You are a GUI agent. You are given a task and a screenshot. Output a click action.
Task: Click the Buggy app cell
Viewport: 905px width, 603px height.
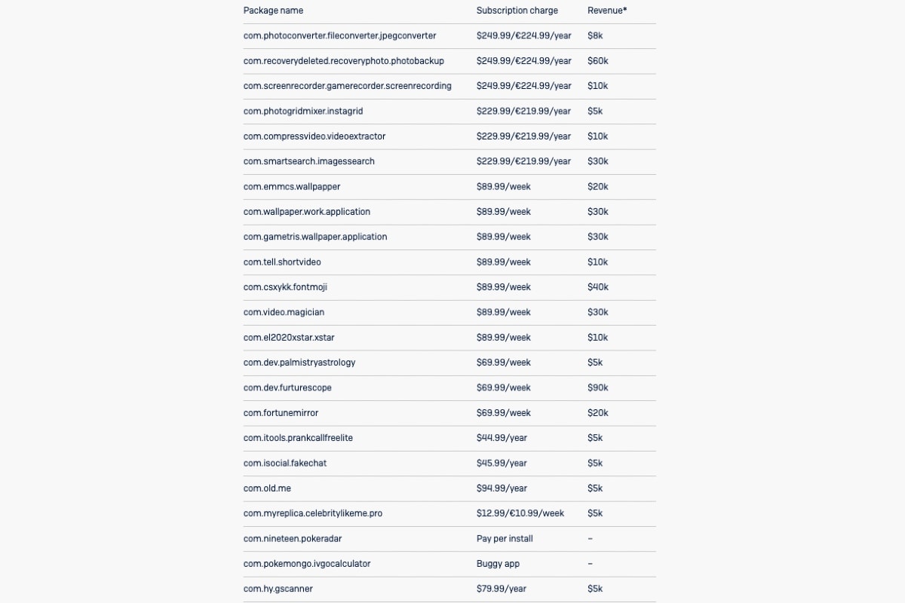pos(498,564)
